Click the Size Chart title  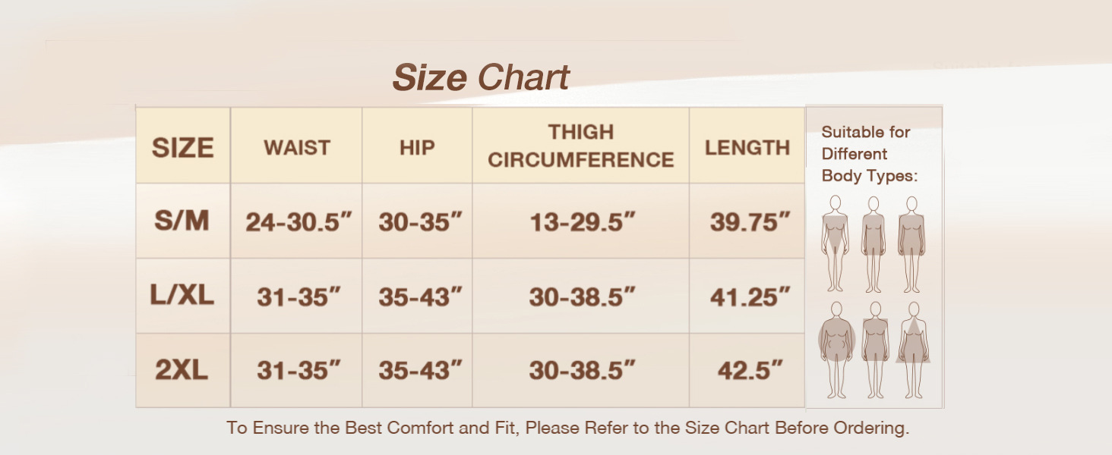click(x=481, y=77)
